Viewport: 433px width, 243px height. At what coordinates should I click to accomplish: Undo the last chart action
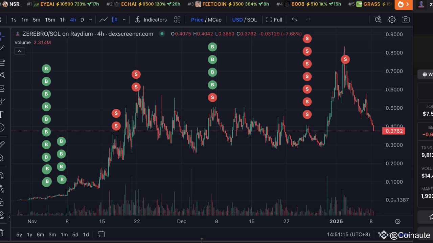click(x=294, y=20)
